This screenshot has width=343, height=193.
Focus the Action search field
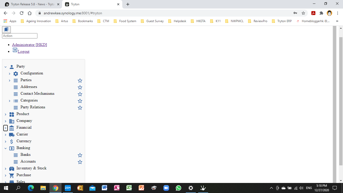(20, 36)
